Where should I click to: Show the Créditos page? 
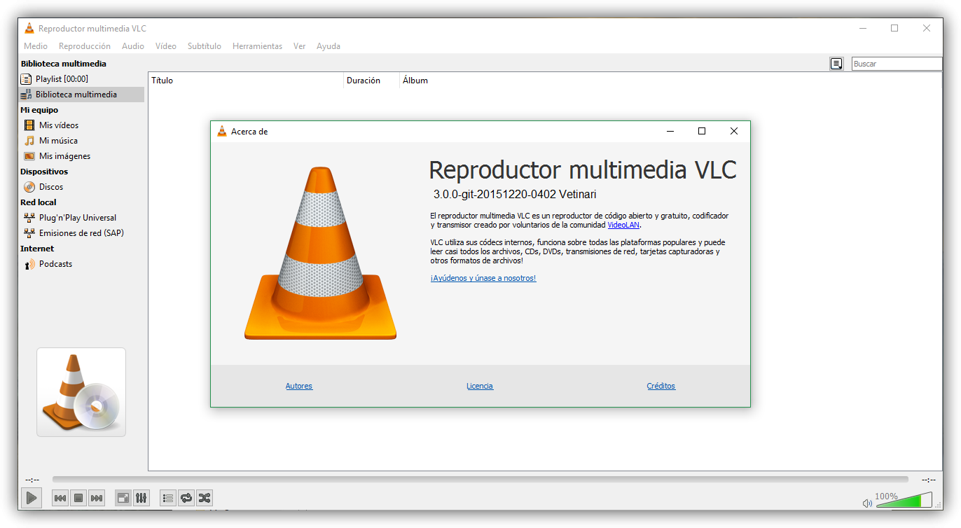[661, 386]
